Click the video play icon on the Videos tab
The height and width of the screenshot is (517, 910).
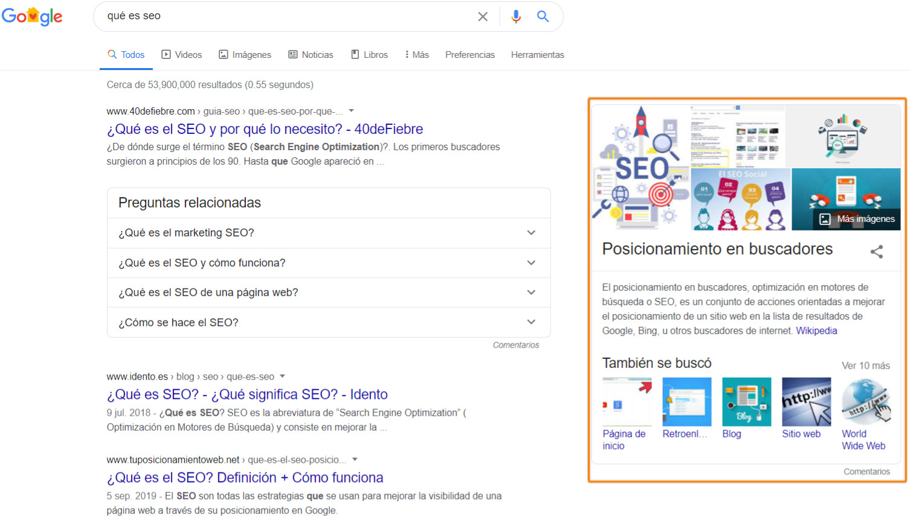click(x=166, y=54)
